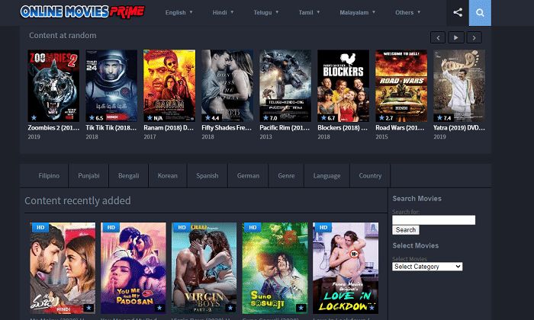Image resolution: width=534 pixels, height=320 pixels.
Task: Expand the Hindi menu dropdown
Action: pyautogui.click(x=223, y=13)
